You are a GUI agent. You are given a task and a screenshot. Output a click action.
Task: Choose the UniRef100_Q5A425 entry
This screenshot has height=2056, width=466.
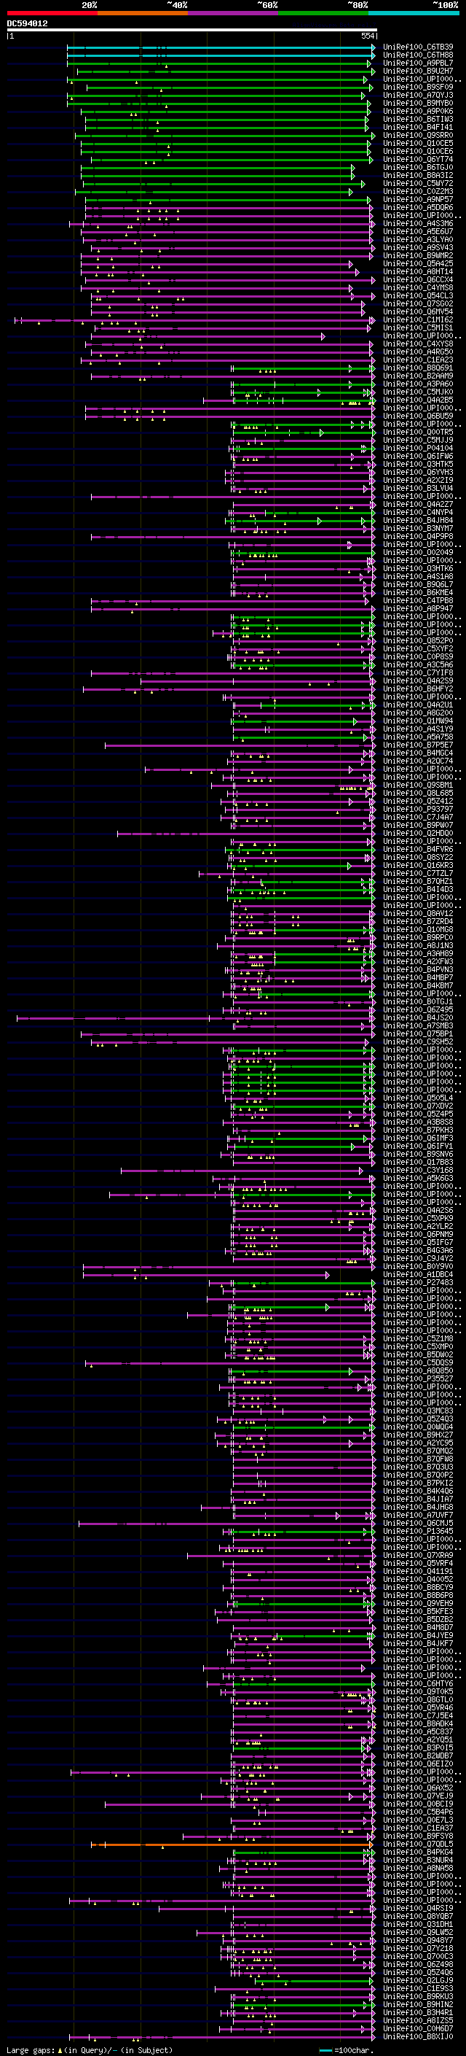click(418, 263)
